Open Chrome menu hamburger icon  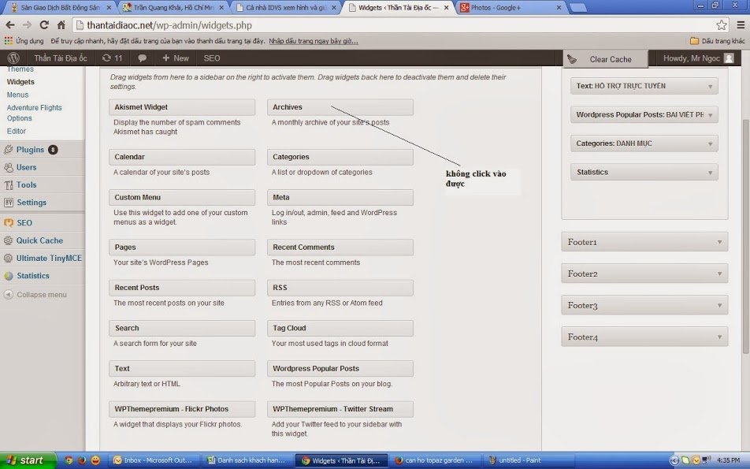741,25
